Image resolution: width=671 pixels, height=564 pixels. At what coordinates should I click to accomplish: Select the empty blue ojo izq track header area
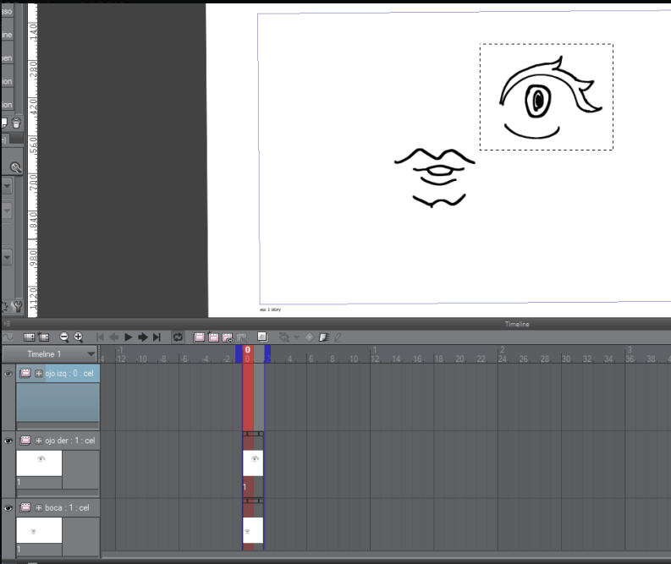[58, 402]
